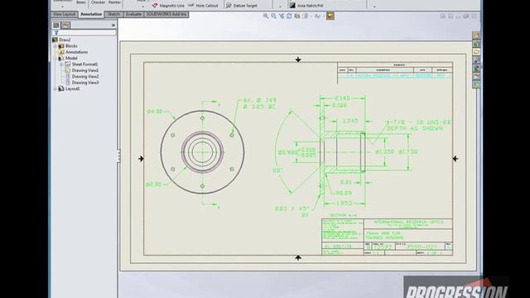This screenshot has height=298, width=530.
Task: Switch to the View Layout tab
Action: pos(65,14)
